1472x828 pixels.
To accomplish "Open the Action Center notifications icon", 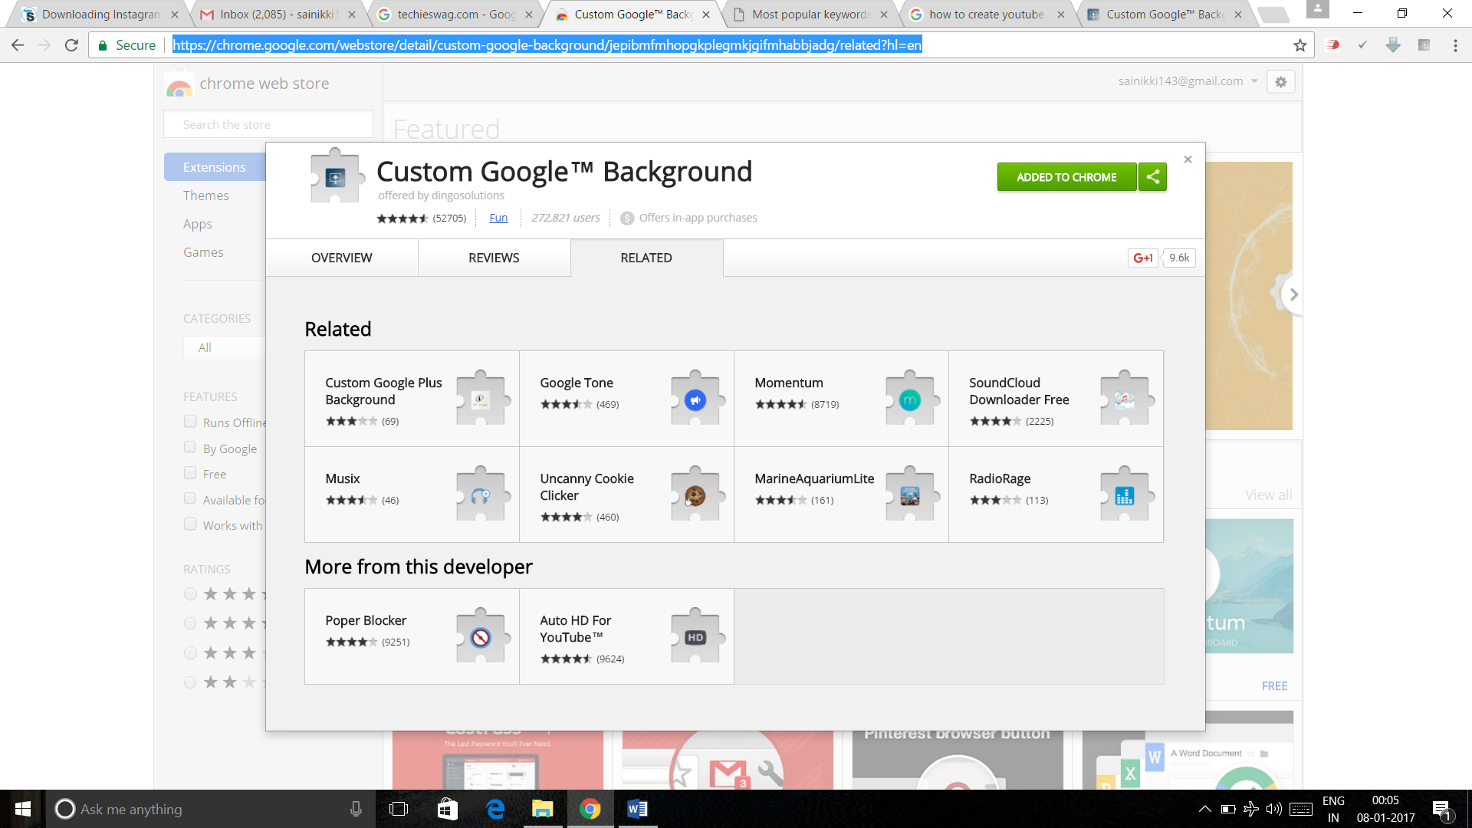I will point(1442,809).
